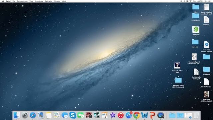Open PowerPoint orange P icon in Dock
This screenshot has height=120, width=213.
(152, 115)
